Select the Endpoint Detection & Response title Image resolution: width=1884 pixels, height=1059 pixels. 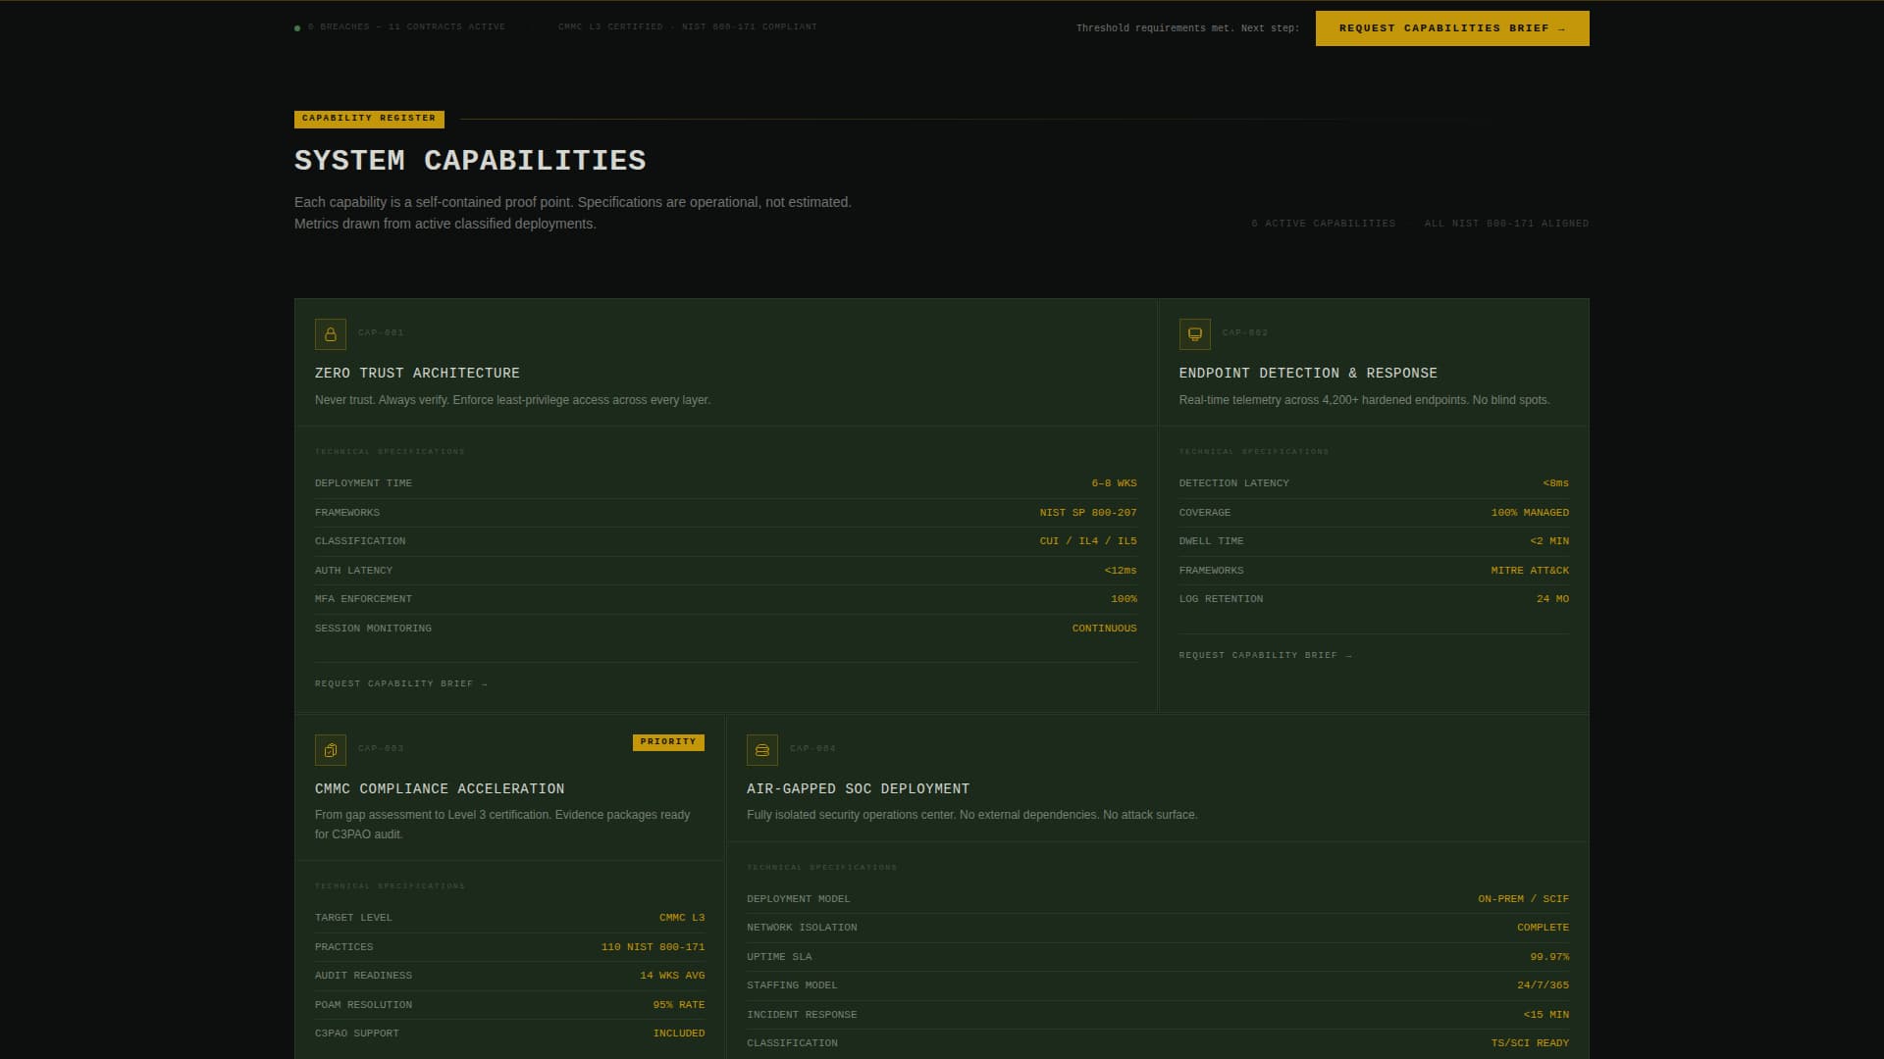click(1308, 374)
